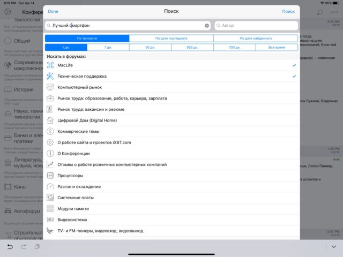
Task: Click the graph icon for Отзывы о работе
Action: coord(50,164)
